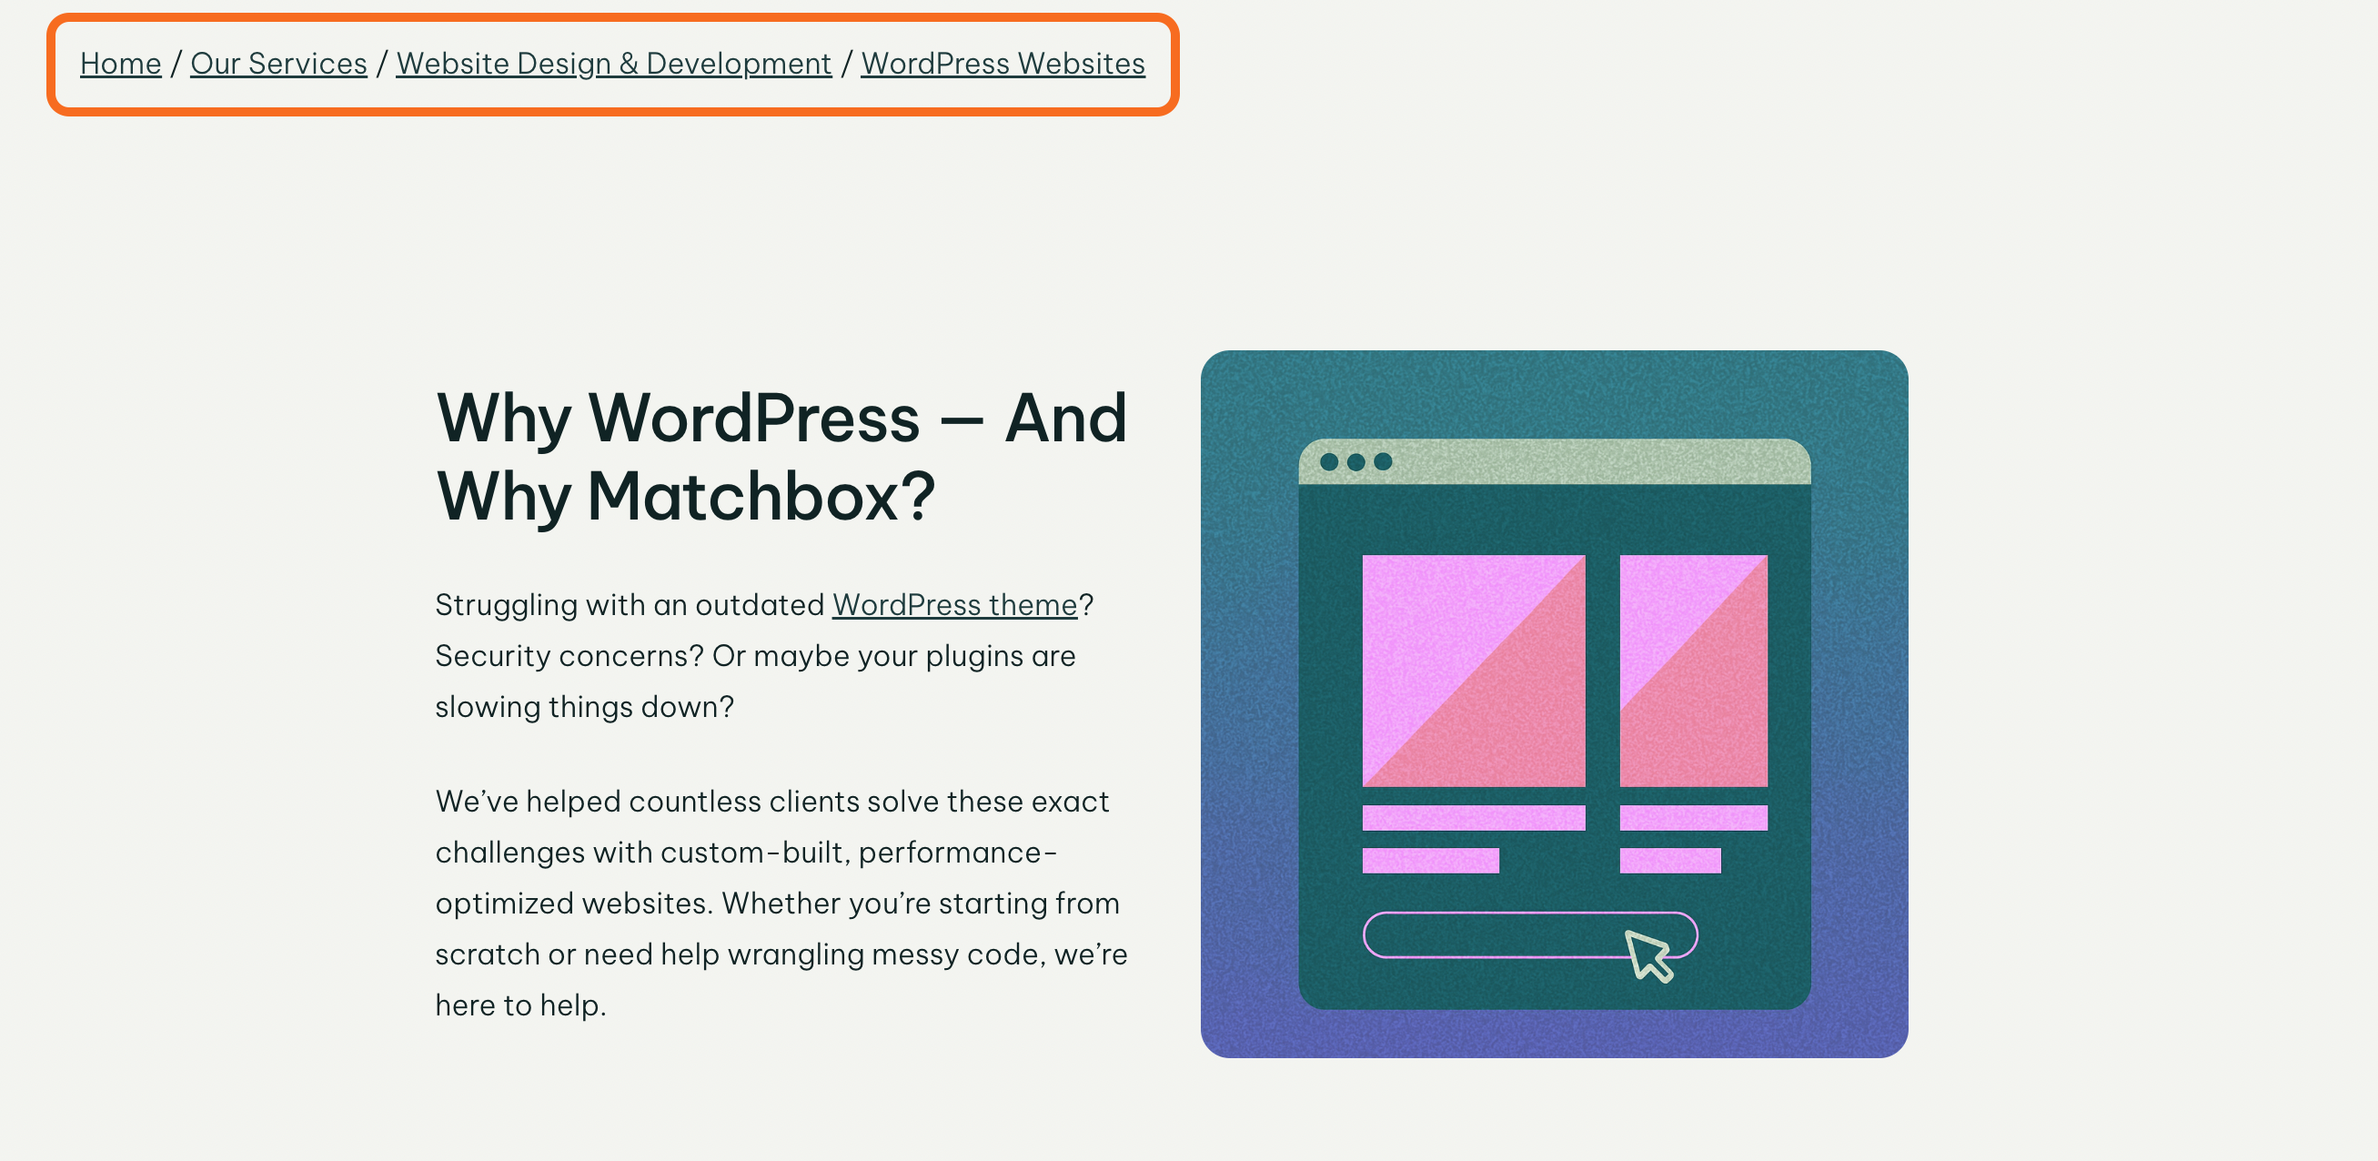Follow the WordPress theme link
Viewport: 2378px width, 1161px height.
tap(954, 605)
